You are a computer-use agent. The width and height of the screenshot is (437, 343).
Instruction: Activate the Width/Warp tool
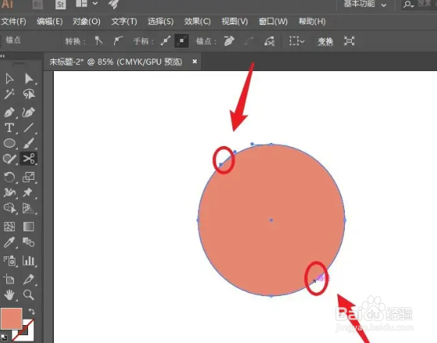[9, 192]
